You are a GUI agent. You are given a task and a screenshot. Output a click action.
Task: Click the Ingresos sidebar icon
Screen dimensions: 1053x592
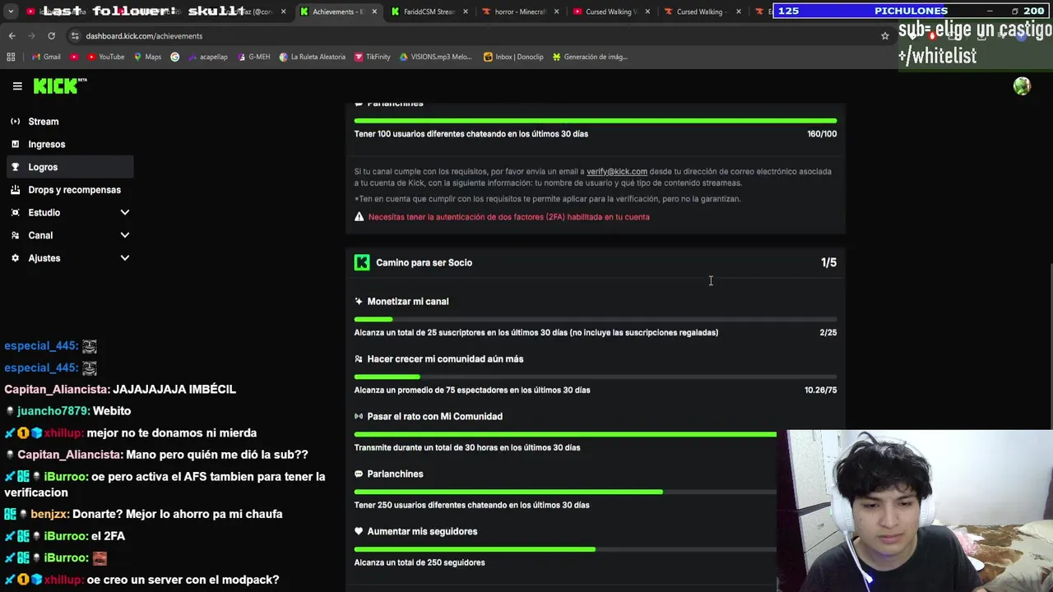[15, 144]
